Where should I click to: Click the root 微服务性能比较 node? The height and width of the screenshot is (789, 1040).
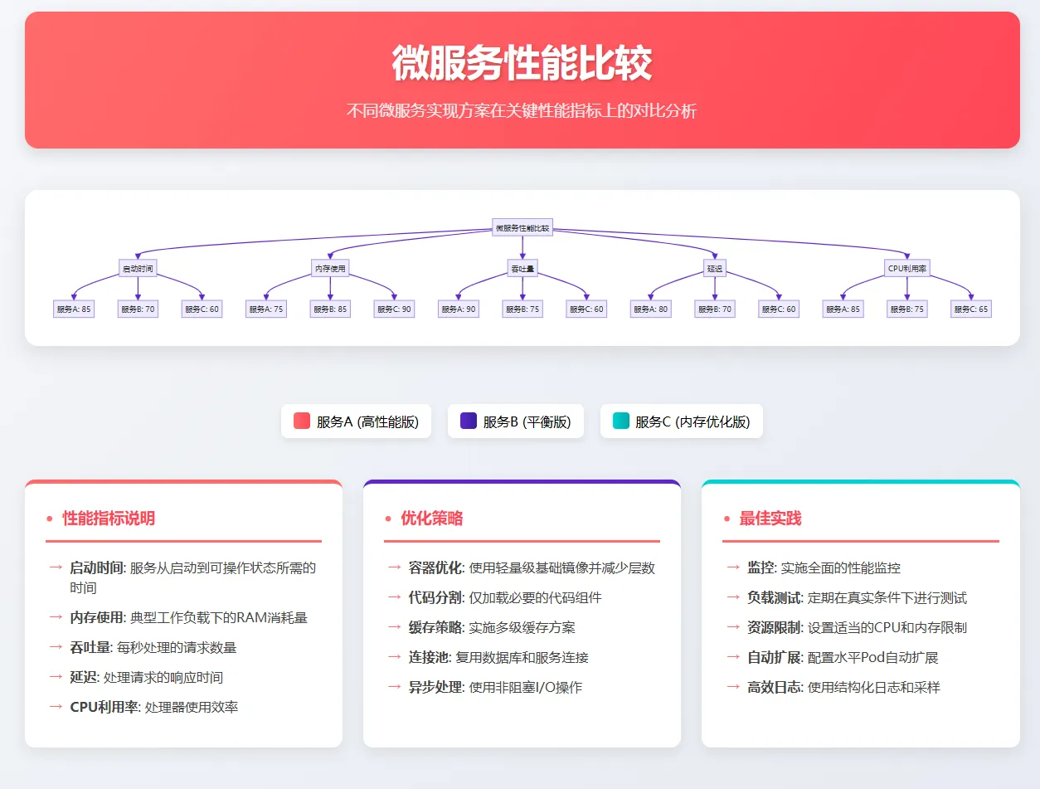[522, 227]
